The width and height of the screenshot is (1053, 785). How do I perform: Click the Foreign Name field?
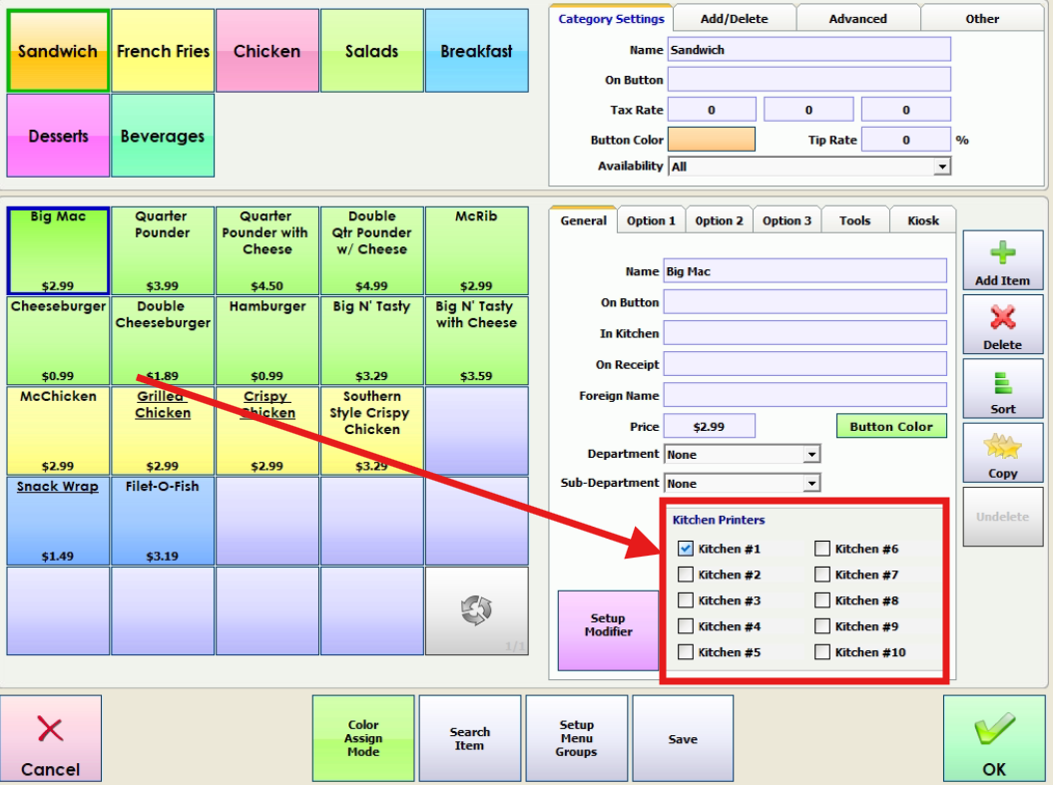point(805,395)
